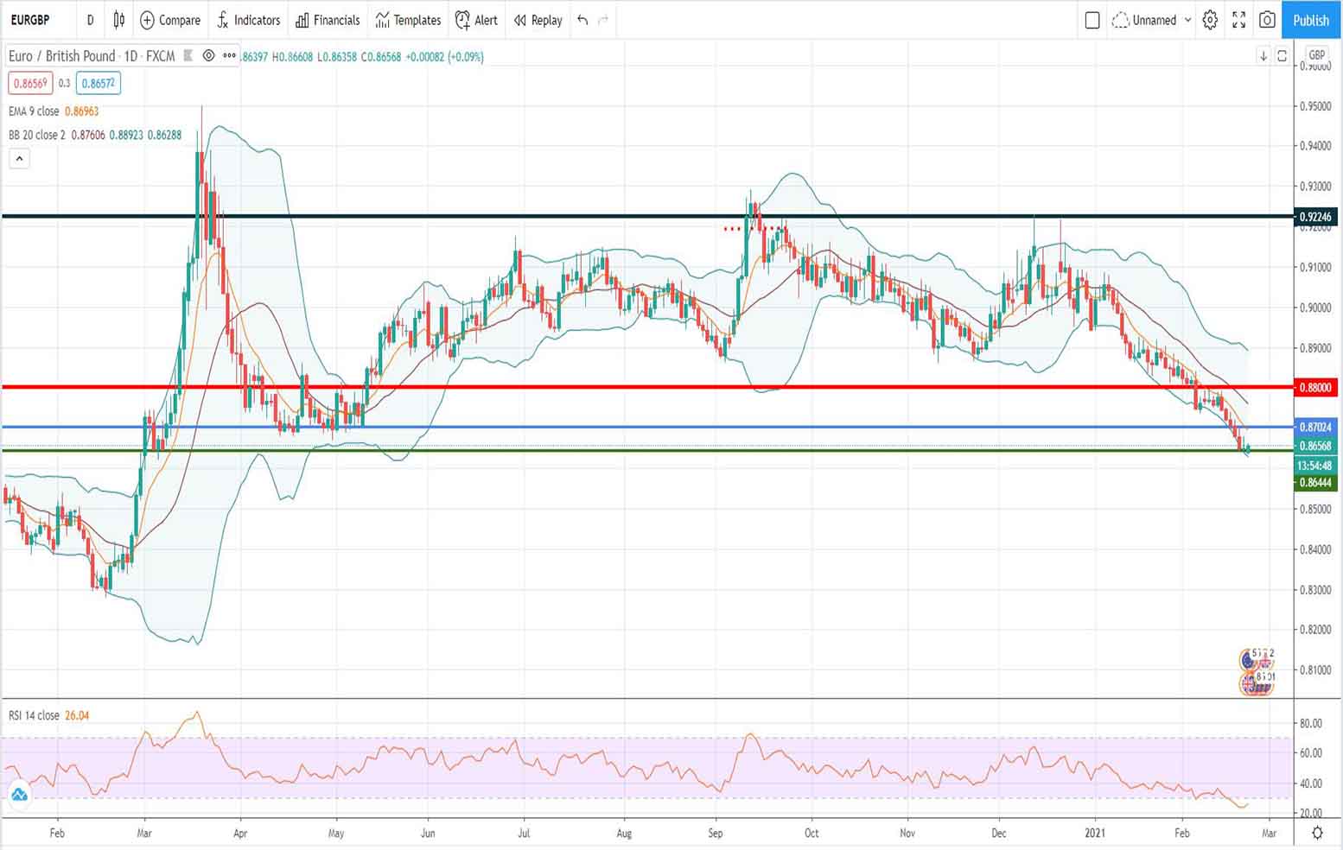Click the Financials icon
1343x850 pixels.
(x=328, y=20)
